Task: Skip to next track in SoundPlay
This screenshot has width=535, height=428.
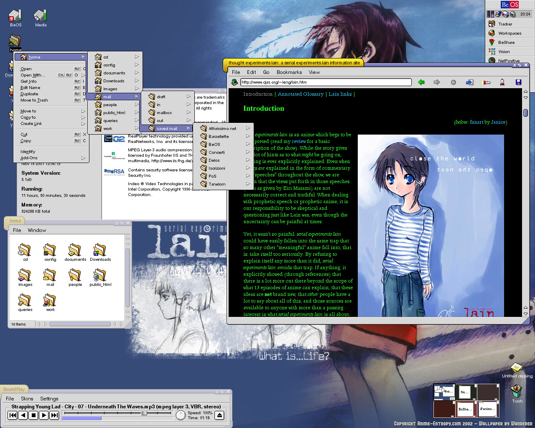Action: point(54,415)
